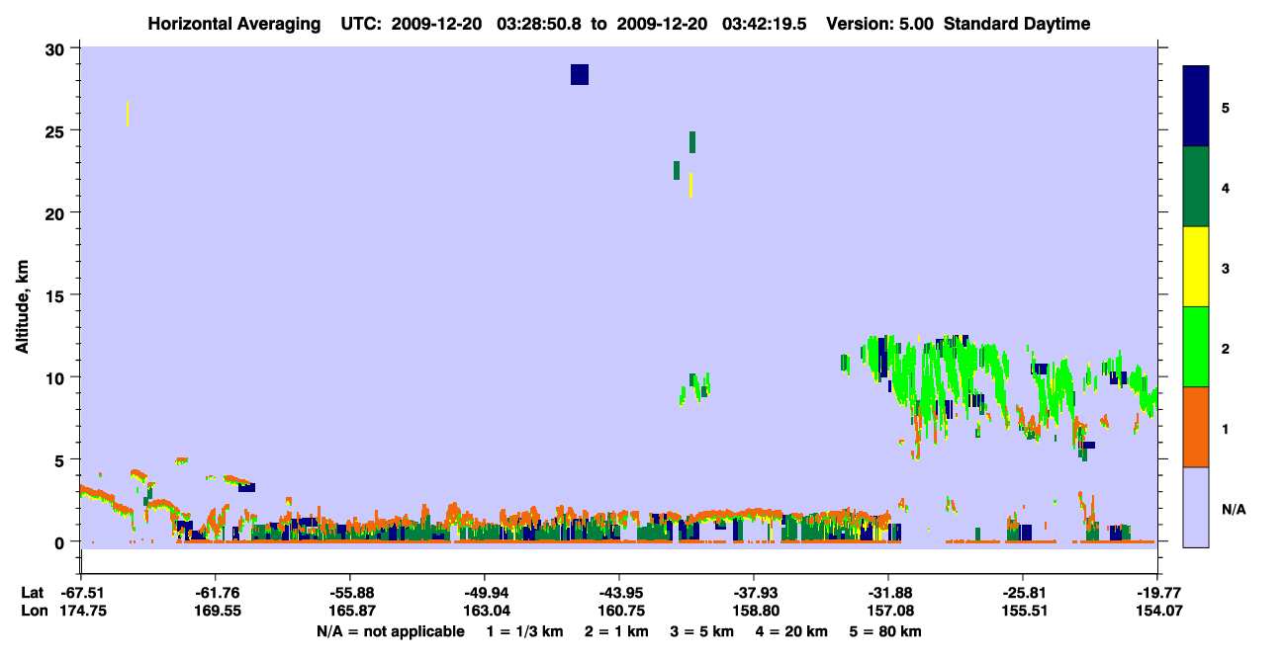Click longitude value 157.08

point(888,611)
